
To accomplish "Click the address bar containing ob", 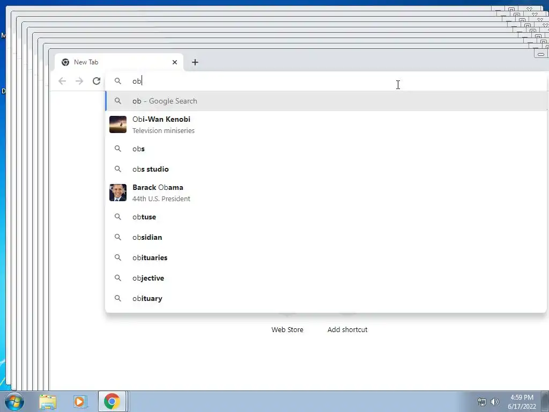I will click(x=325, y=82).
